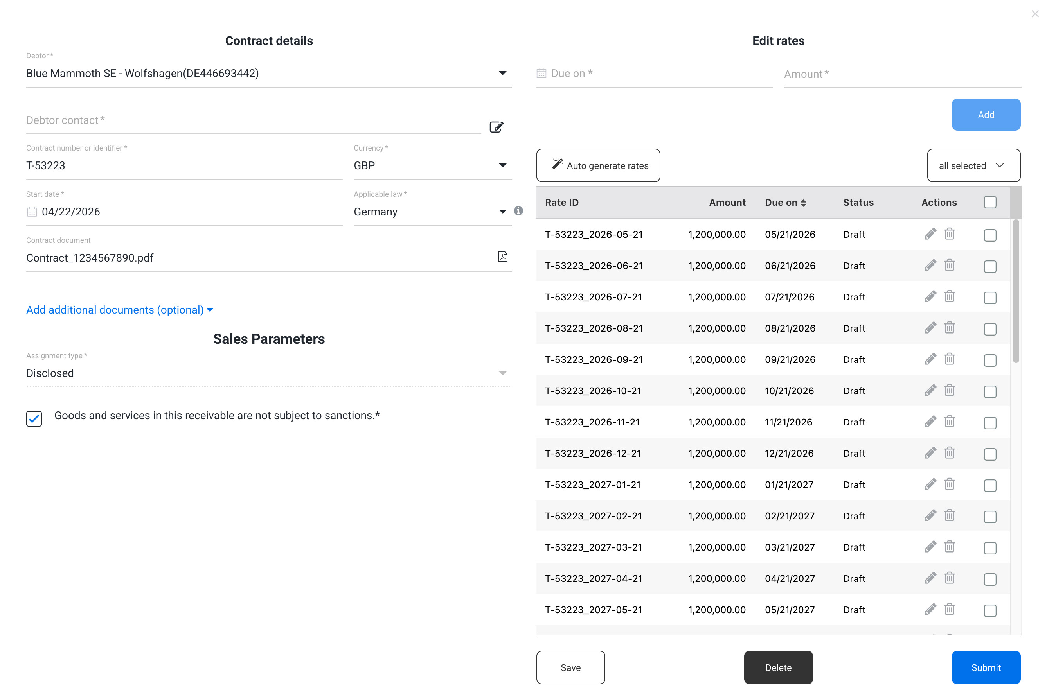Select checkbox for rate T-53223_2027-05-21

tap(990, 611)
